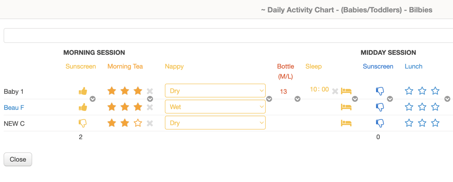Expand the chevron under morning Sunscreen column
This screenshot has width=453, height=182.
click(93, 99)
